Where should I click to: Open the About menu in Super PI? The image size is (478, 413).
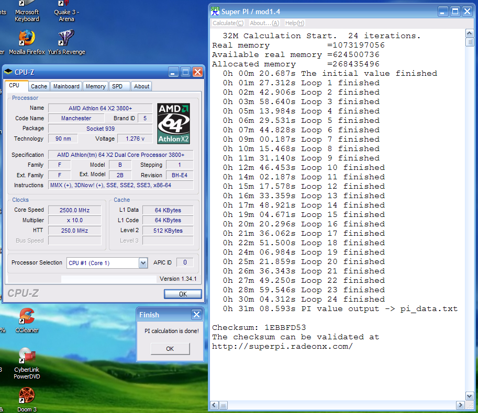point(264,23)
